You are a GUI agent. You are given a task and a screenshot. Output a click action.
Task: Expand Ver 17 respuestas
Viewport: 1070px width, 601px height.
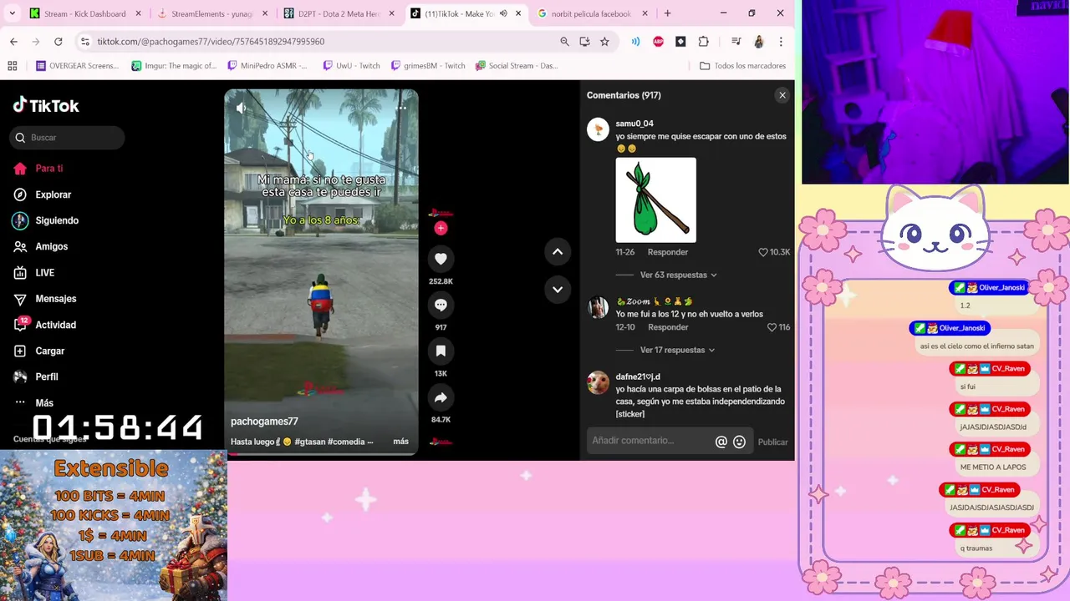pyautogui.click(x=678, y=350)
